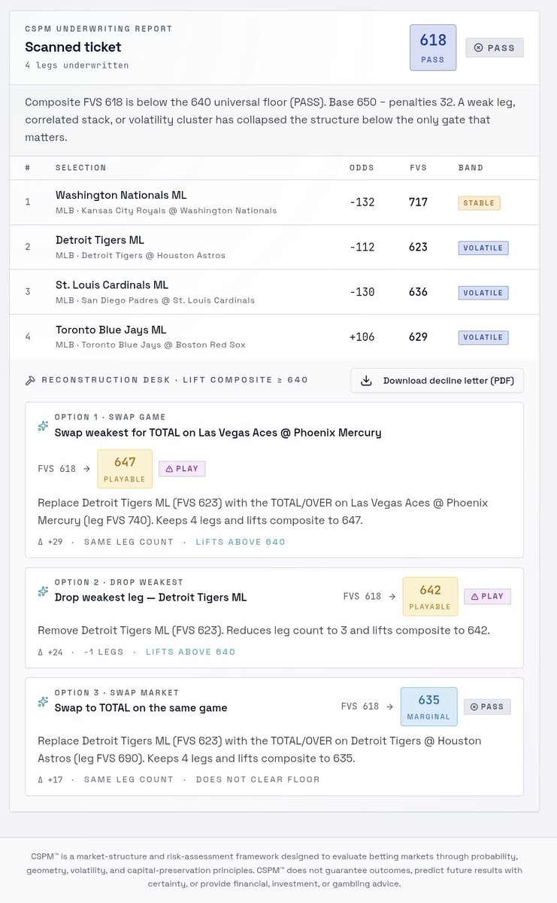The width and height of the screenshot is (557, 903).
Task: Click the wrench icon beside Reconstruction Desk
Action: pos(30,380)
